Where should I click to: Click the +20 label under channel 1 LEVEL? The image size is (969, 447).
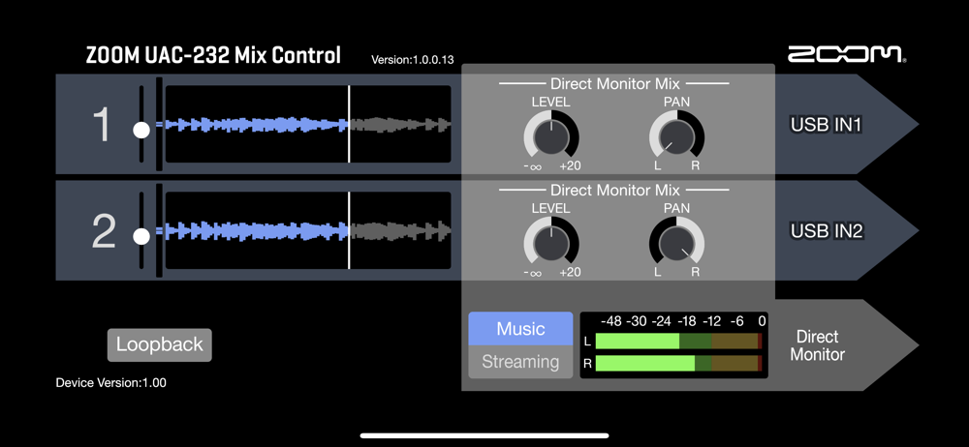(570, 166)
